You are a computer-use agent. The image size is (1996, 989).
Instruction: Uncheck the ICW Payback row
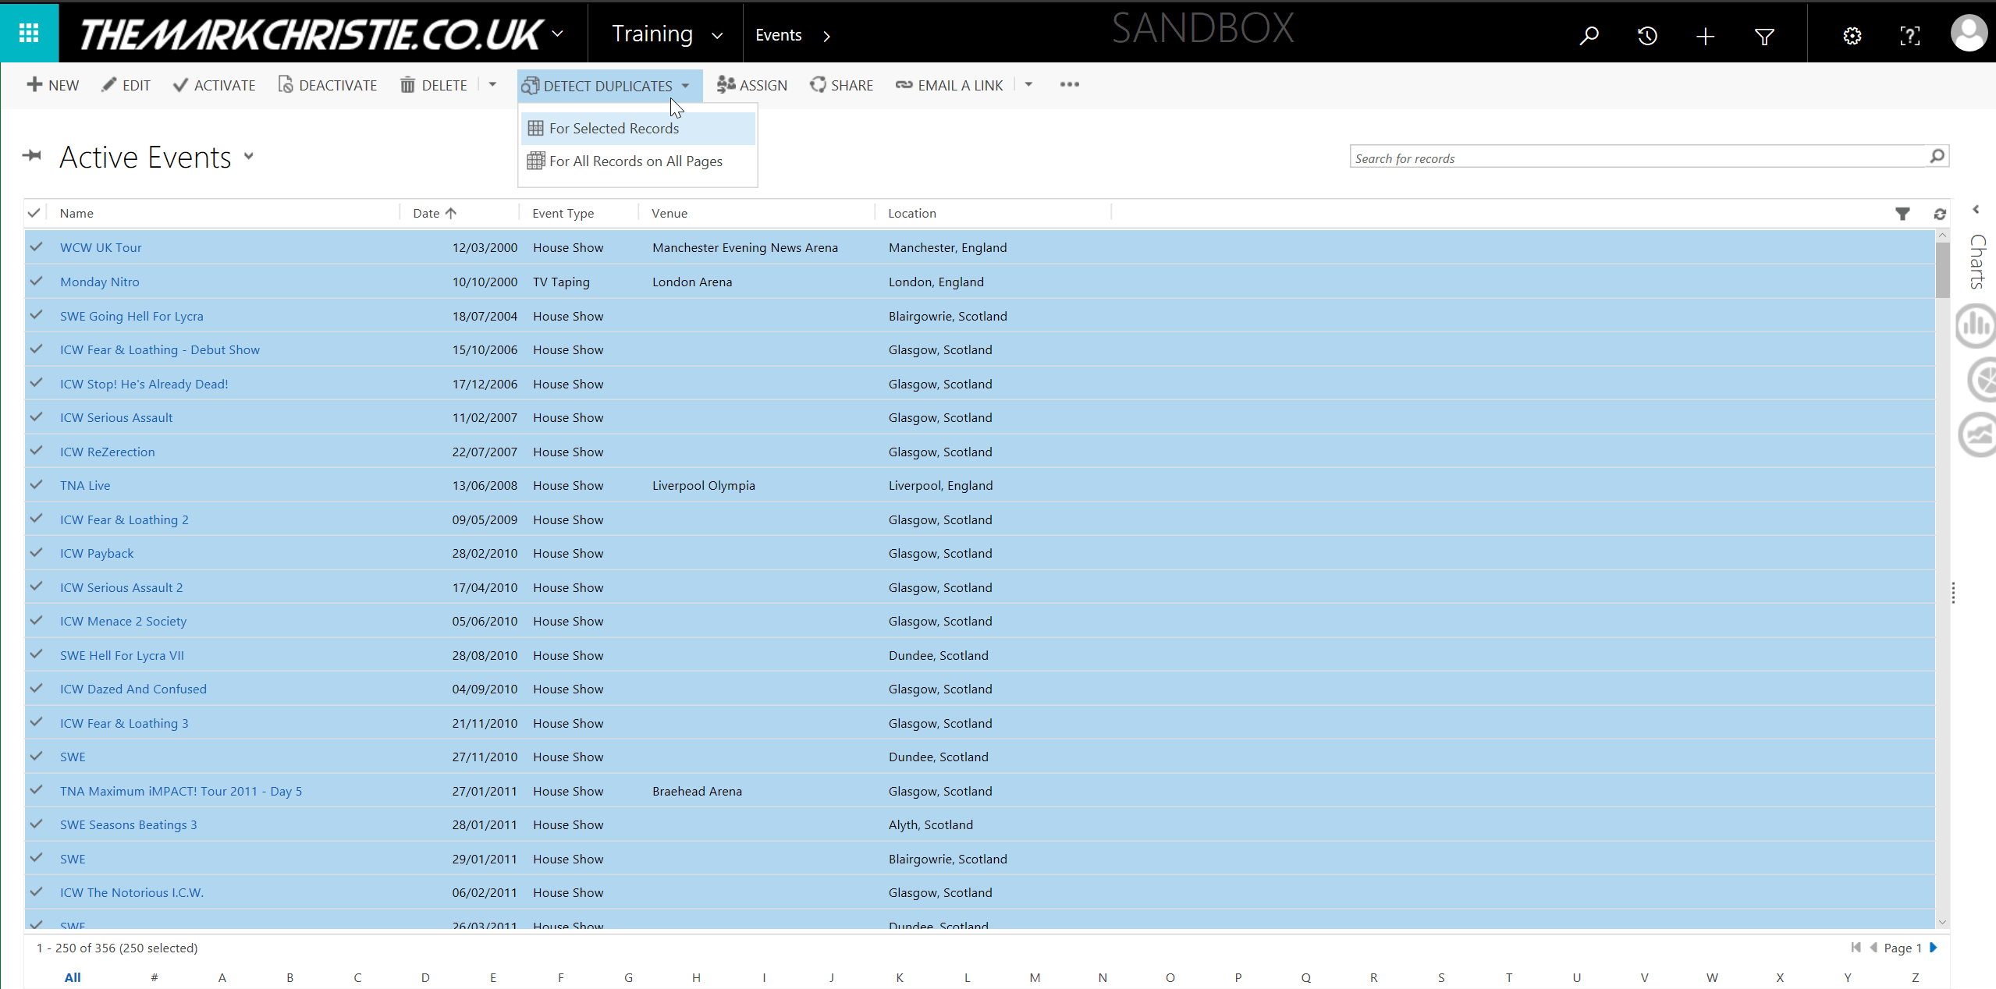(36, 552)
